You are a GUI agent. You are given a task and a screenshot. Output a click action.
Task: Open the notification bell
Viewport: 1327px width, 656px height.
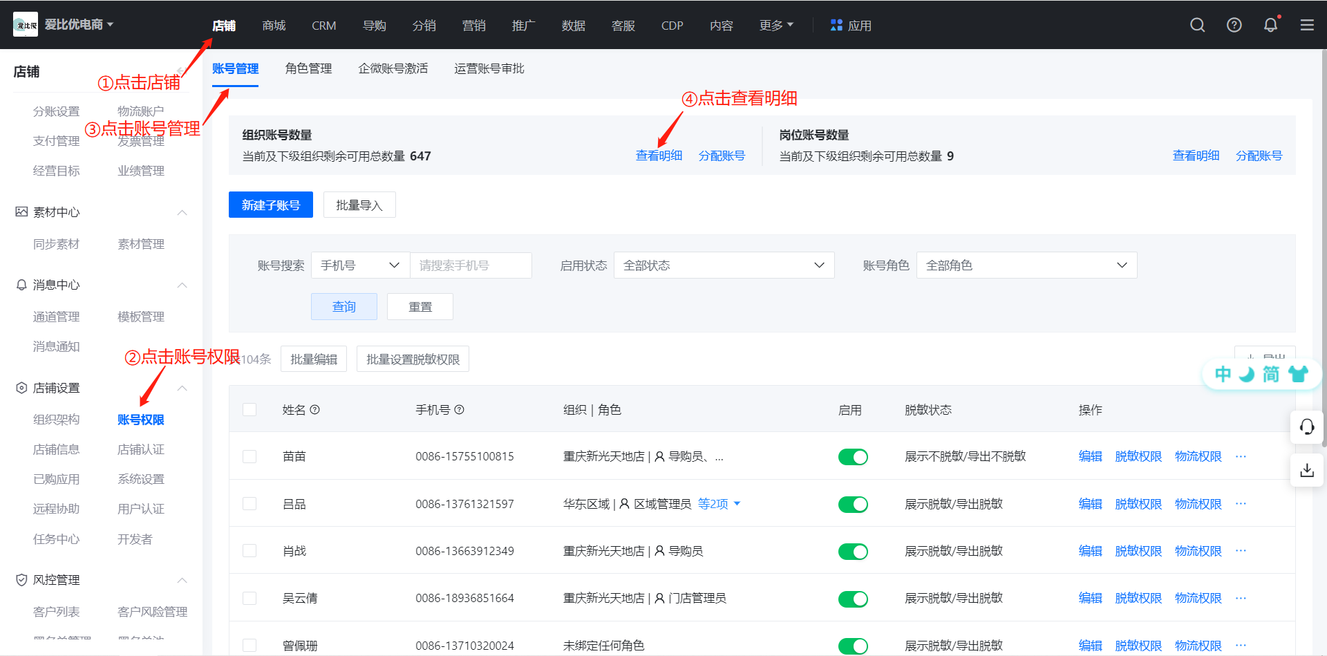(1271, 26)
